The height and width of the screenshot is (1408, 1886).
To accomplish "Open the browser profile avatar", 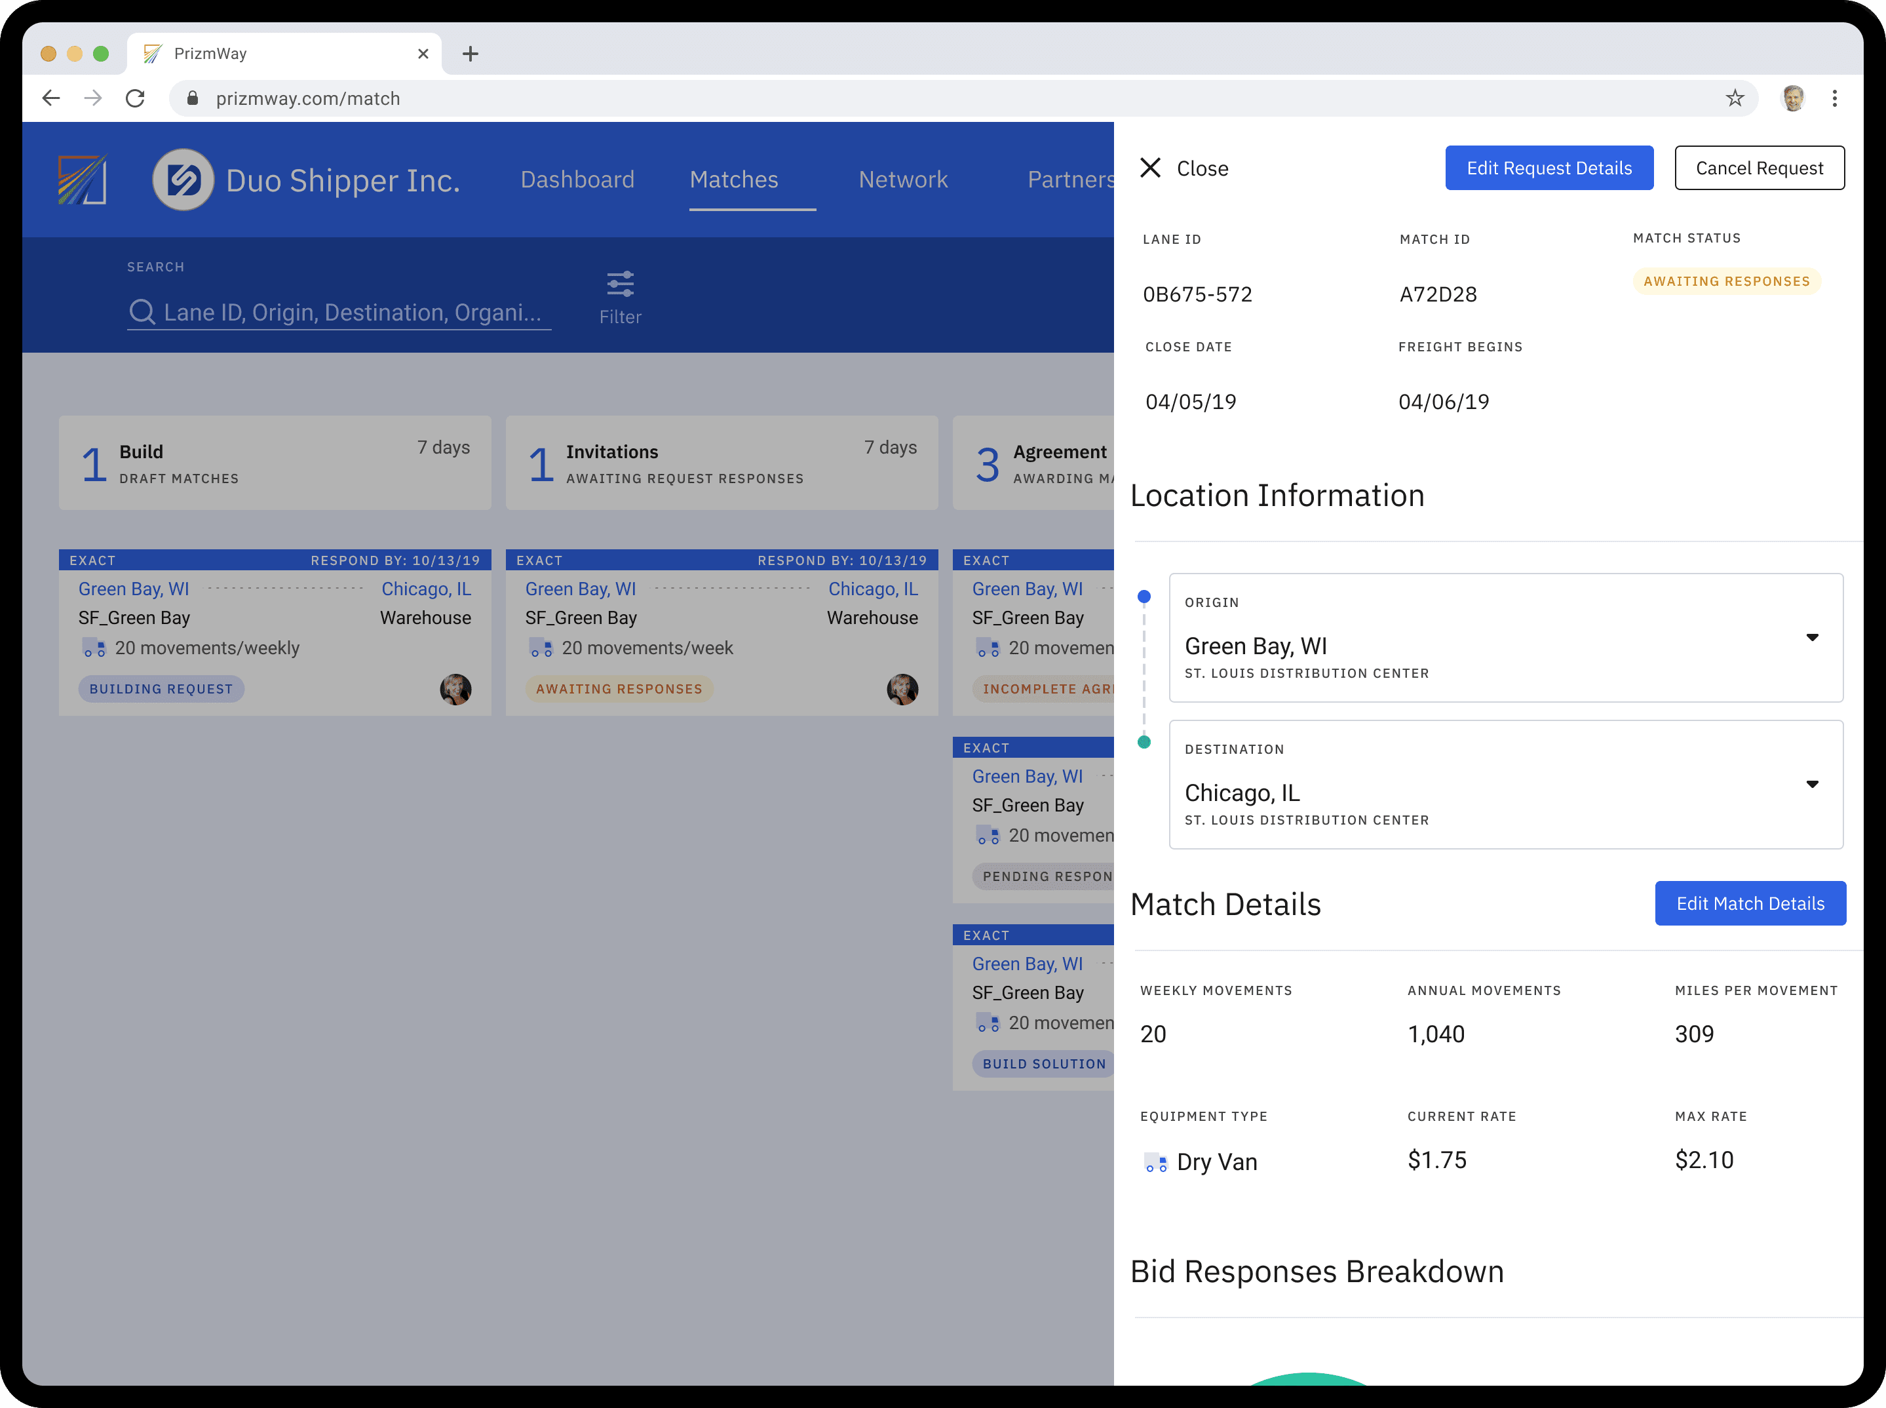I will [x=1793, y=98].
